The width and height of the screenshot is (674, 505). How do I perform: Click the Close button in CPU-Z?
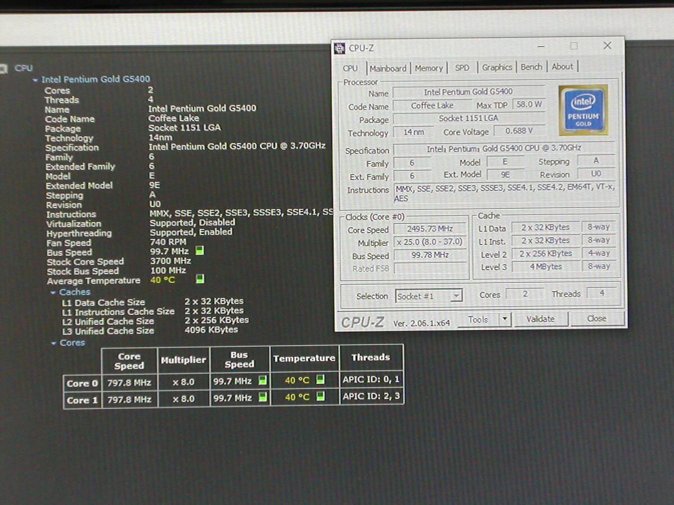596,319
